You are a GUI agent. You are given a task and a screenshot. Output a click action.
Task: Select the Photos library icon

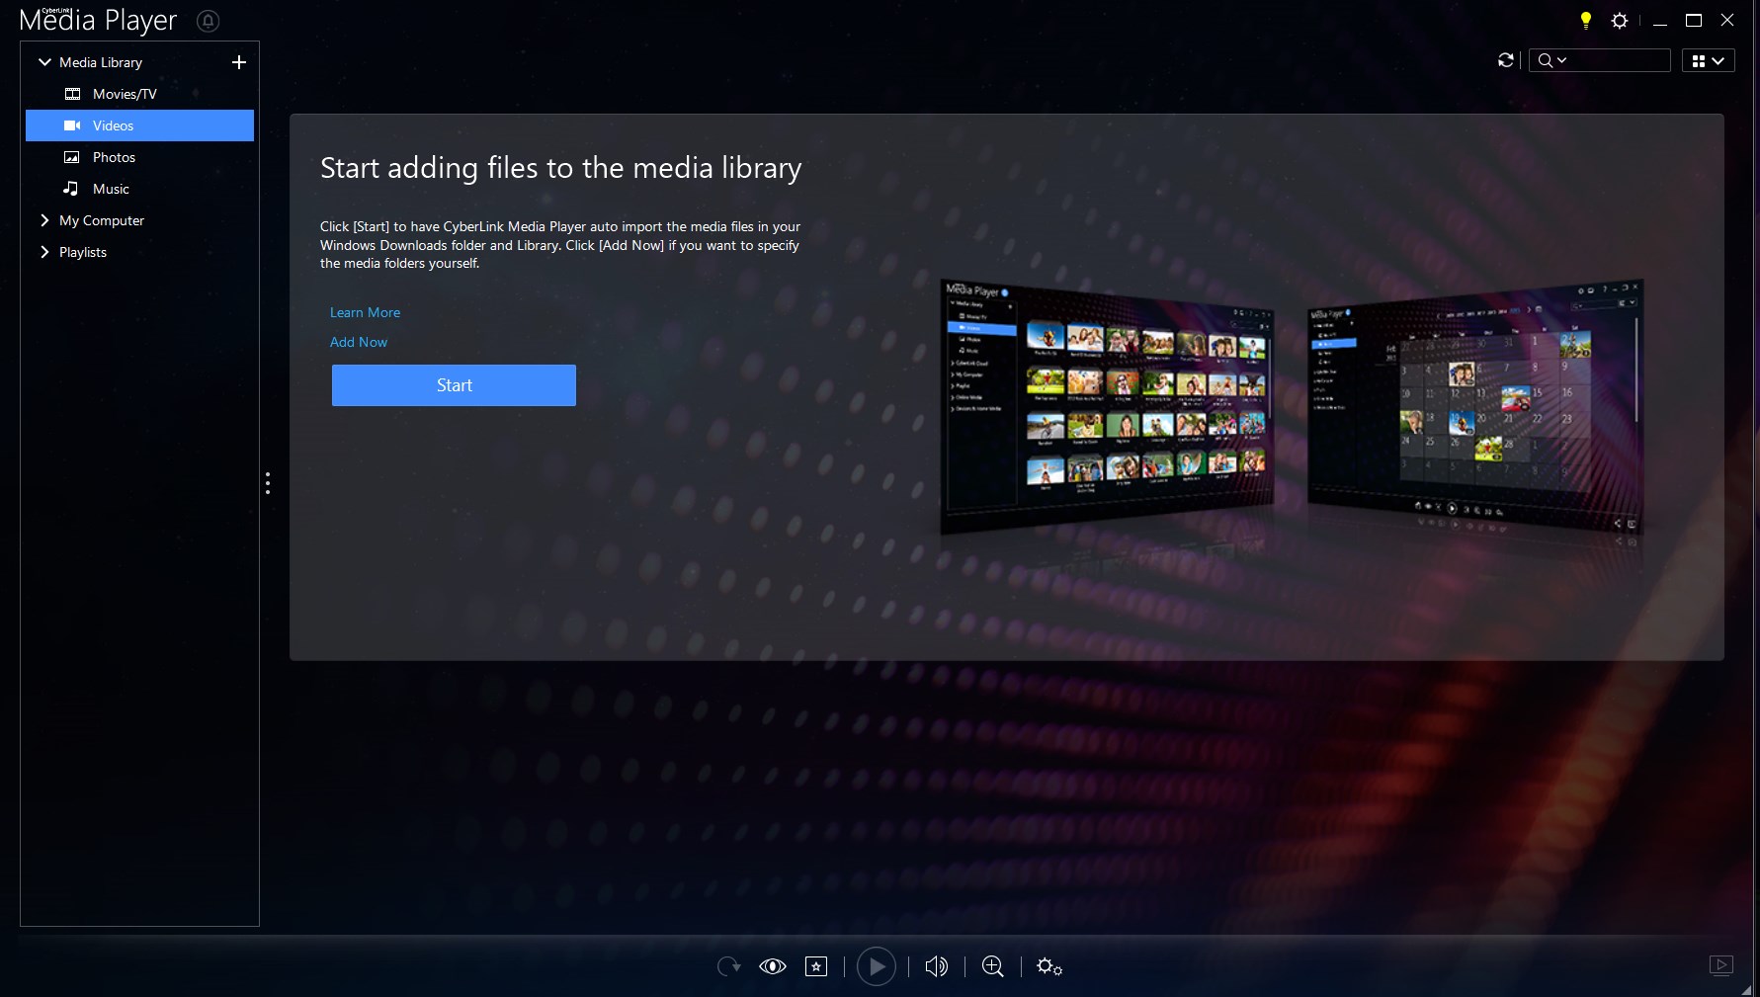pos(71,157)
